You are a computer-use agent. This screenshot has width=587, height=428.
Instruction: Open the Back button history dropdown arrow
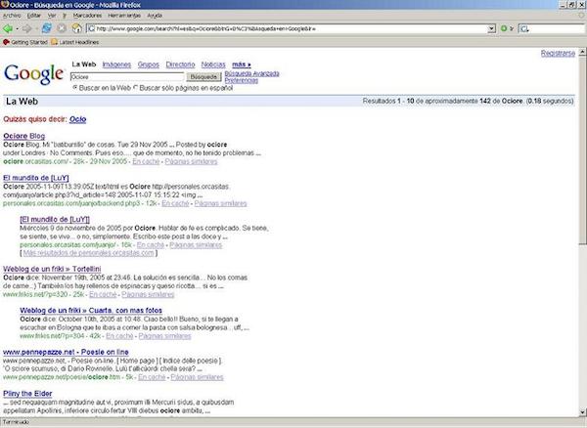pos(17,28)
